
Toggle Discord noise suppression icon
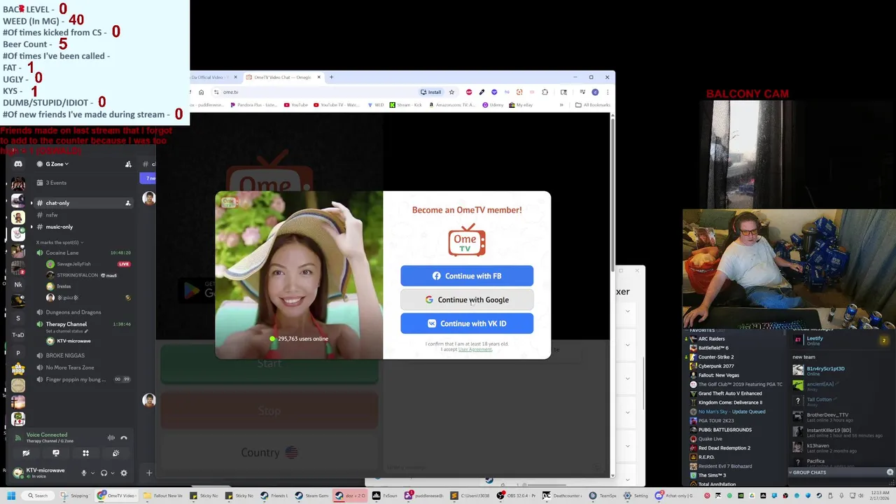pos(111,437)
